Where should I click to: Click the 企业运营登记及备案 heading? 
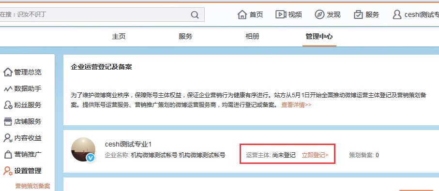tap(101, 67)
